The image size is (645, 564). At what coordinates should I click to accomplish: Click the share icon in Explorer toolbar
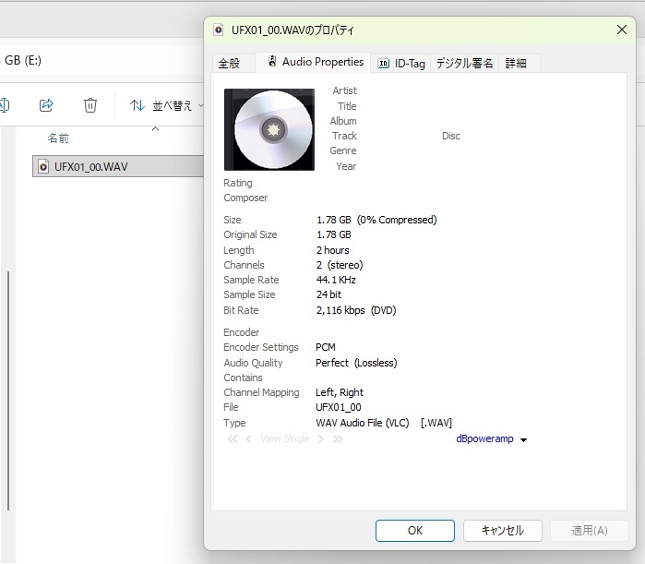click(46, 105)
